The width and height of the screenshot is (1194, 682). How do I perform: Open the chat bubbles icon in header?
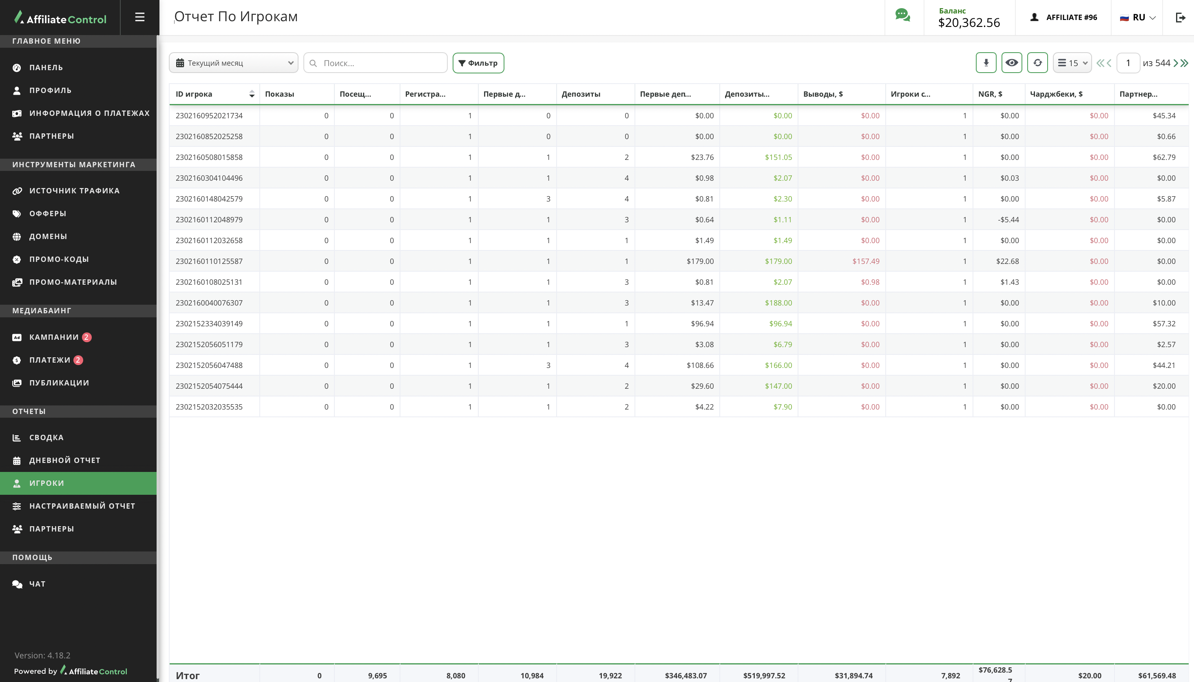[902, 15]
